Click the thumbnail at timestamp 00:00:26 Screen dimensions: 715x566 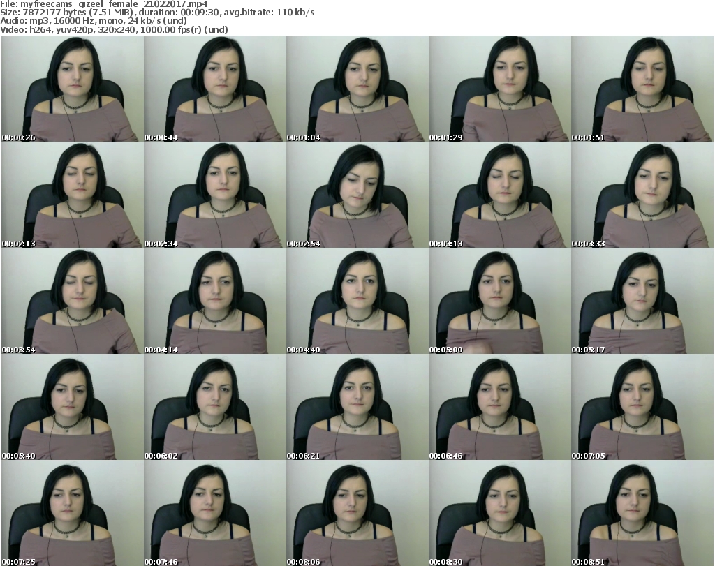tap(73, 89)
